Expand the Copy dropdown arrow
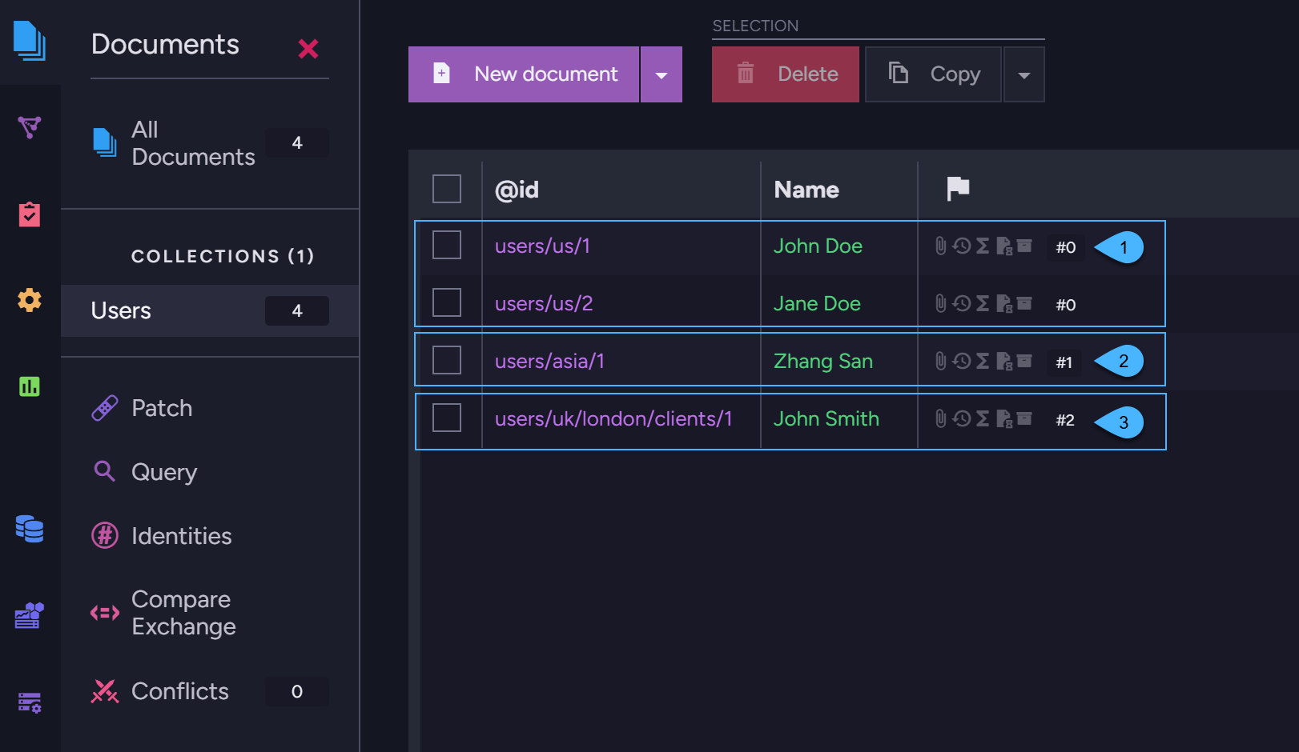 tap(1024, 74)
